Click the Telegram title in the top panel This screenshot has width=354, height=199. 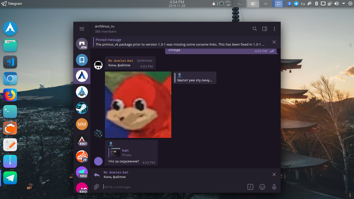pos(15,4)
